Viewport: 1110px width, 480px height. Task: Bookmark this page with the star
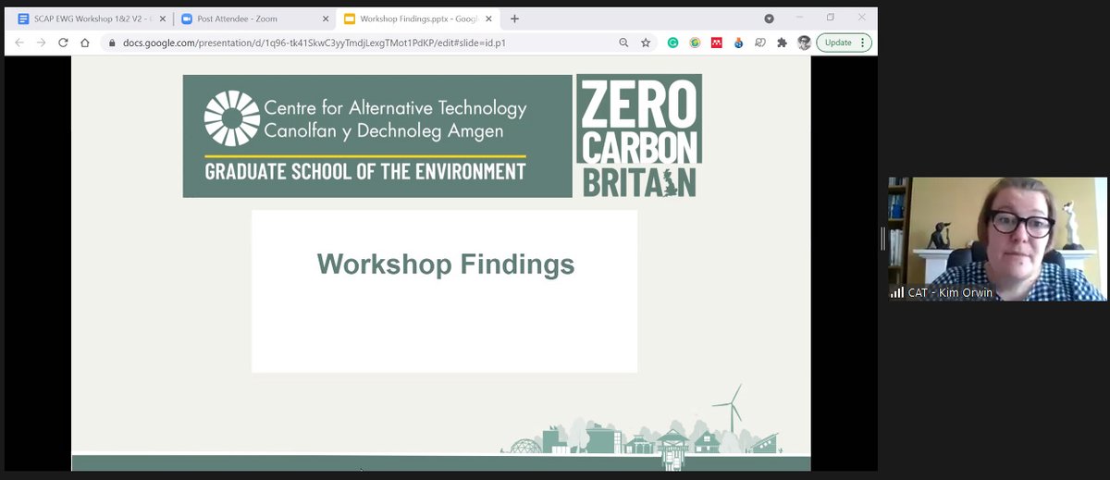(646, 43)
